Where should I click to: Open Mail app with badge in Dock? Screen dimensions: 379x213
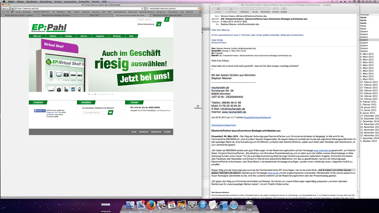[x=140, y=205]
